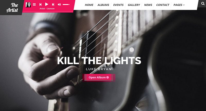Navigate to the EVENTS page
This screenshot has width=206, height=111.
118,5
